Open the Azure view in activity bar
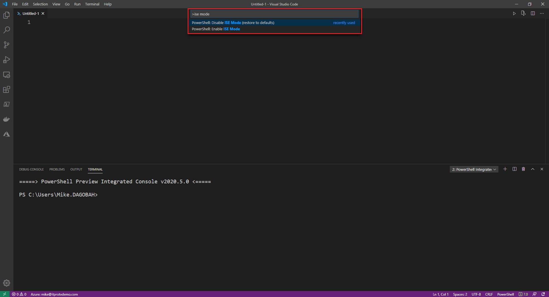This screenshot has height=297, width=549. tap(7, 134)
